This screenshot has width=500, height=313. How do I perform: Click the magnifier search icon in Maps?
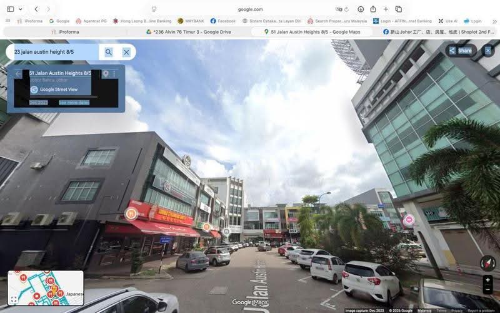click(109, 52)
